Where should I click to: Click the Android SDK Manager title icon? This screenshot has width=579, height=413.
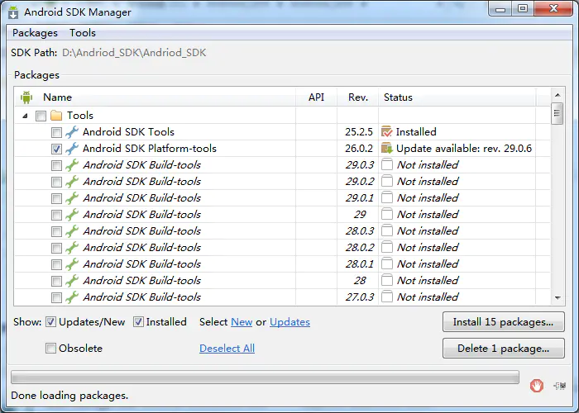[x=13, y=12]
